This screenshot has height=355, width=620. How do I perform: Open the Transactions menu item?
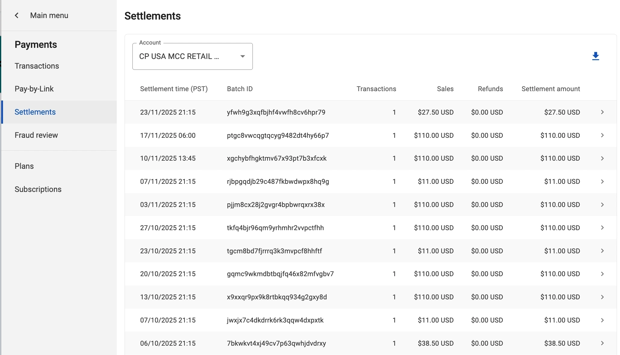point(37,66)
